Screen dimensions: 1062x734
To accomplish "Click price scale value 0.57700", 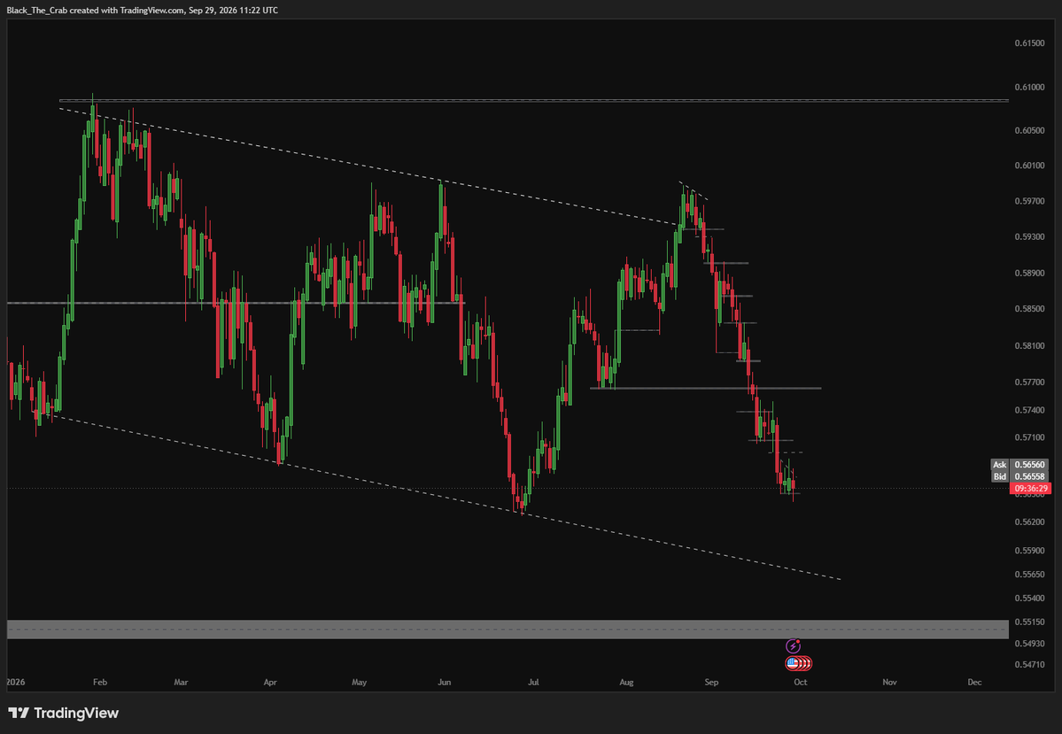I will 1029,382.
